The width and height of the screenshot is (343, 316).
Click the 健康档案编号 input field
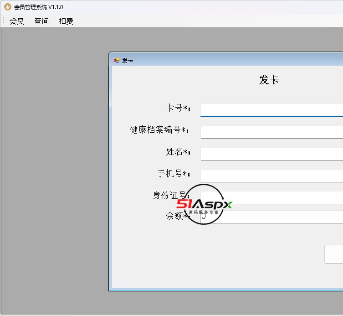(271, 132)
